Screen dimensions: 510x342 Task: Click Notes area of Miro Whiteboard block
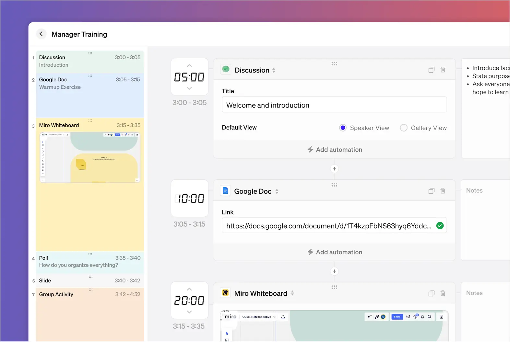click(485, 312)
